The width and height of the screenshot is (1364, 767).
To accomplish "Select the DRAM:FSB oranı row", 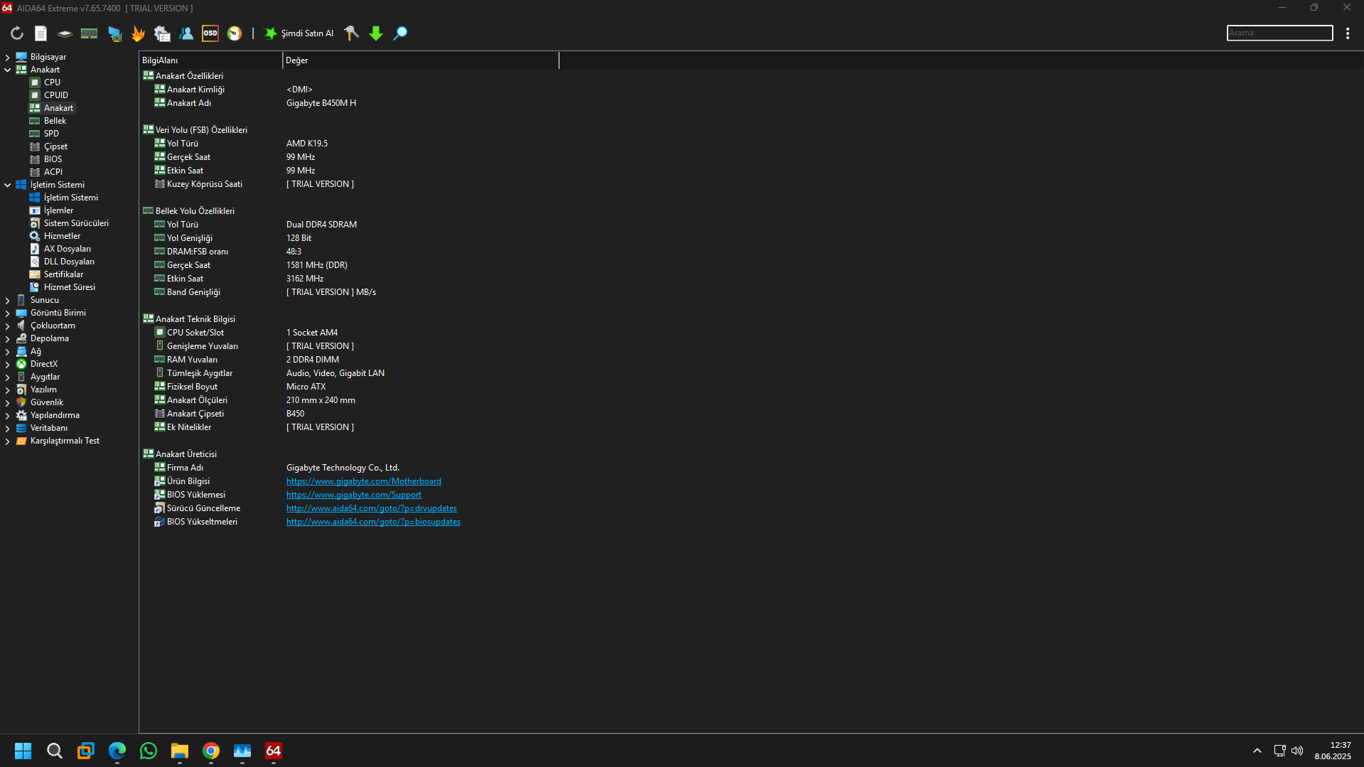I will coord(348,252).
